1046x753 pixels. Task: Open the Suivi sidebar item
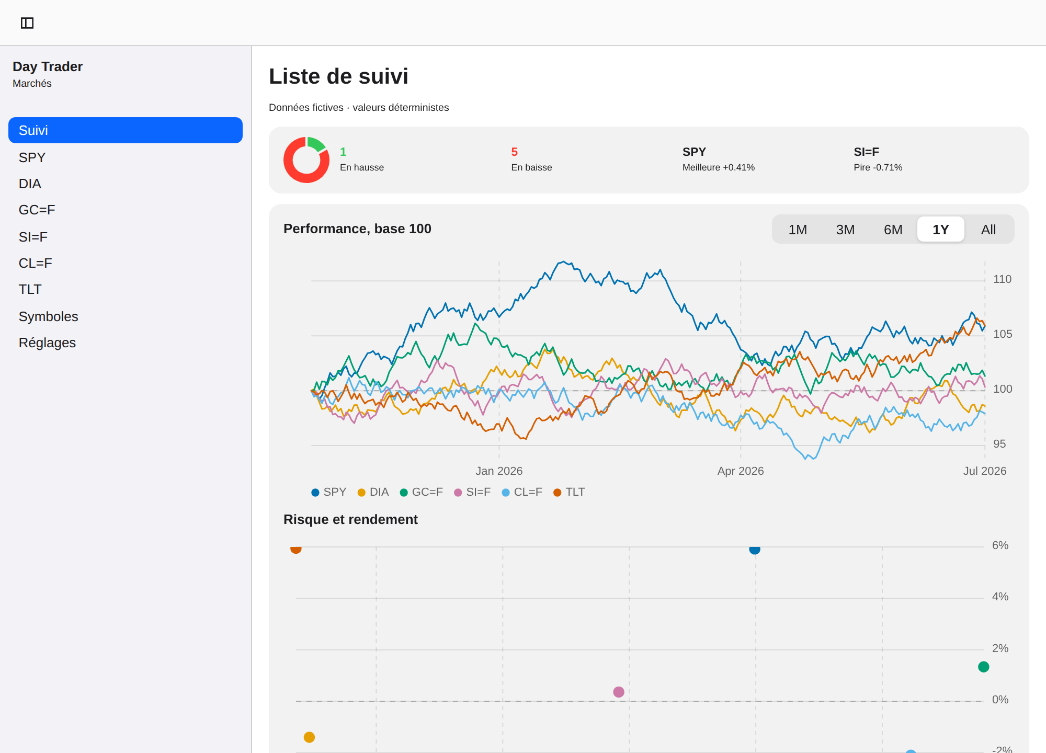tap(126, 130)
